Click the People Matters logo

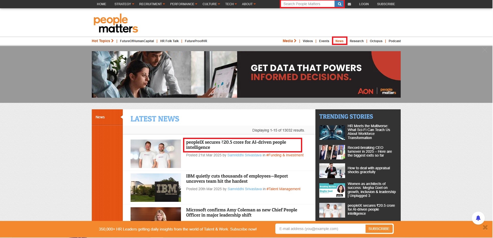[116, 24]
